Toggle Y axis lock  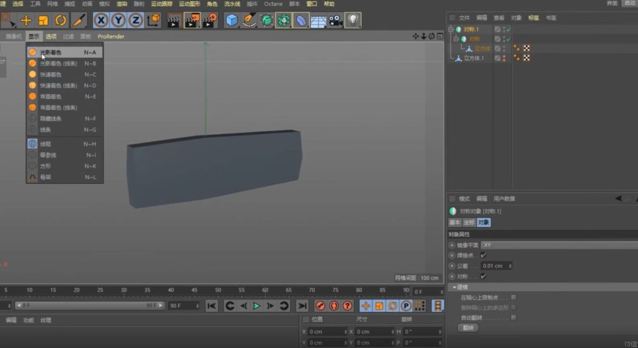118,20
